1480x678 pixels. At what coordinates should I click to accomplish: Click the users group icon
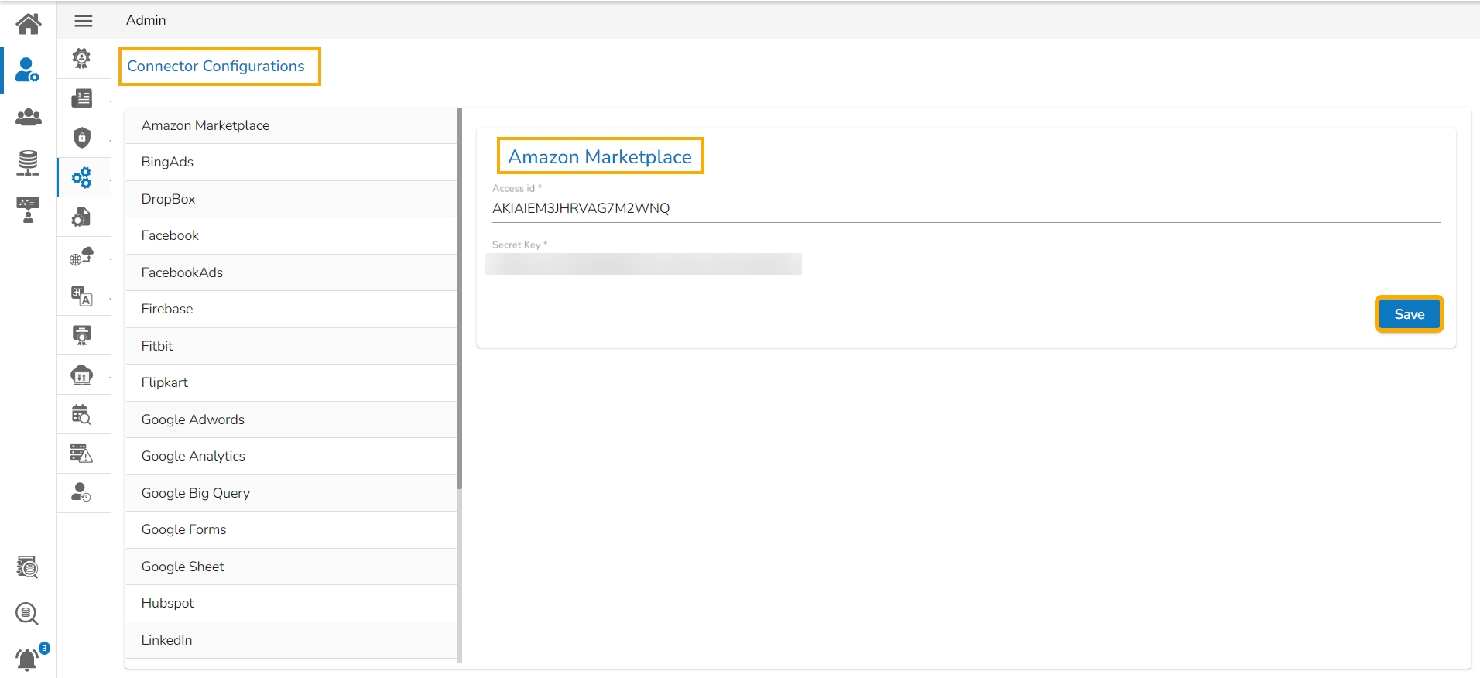coord(29,117)
